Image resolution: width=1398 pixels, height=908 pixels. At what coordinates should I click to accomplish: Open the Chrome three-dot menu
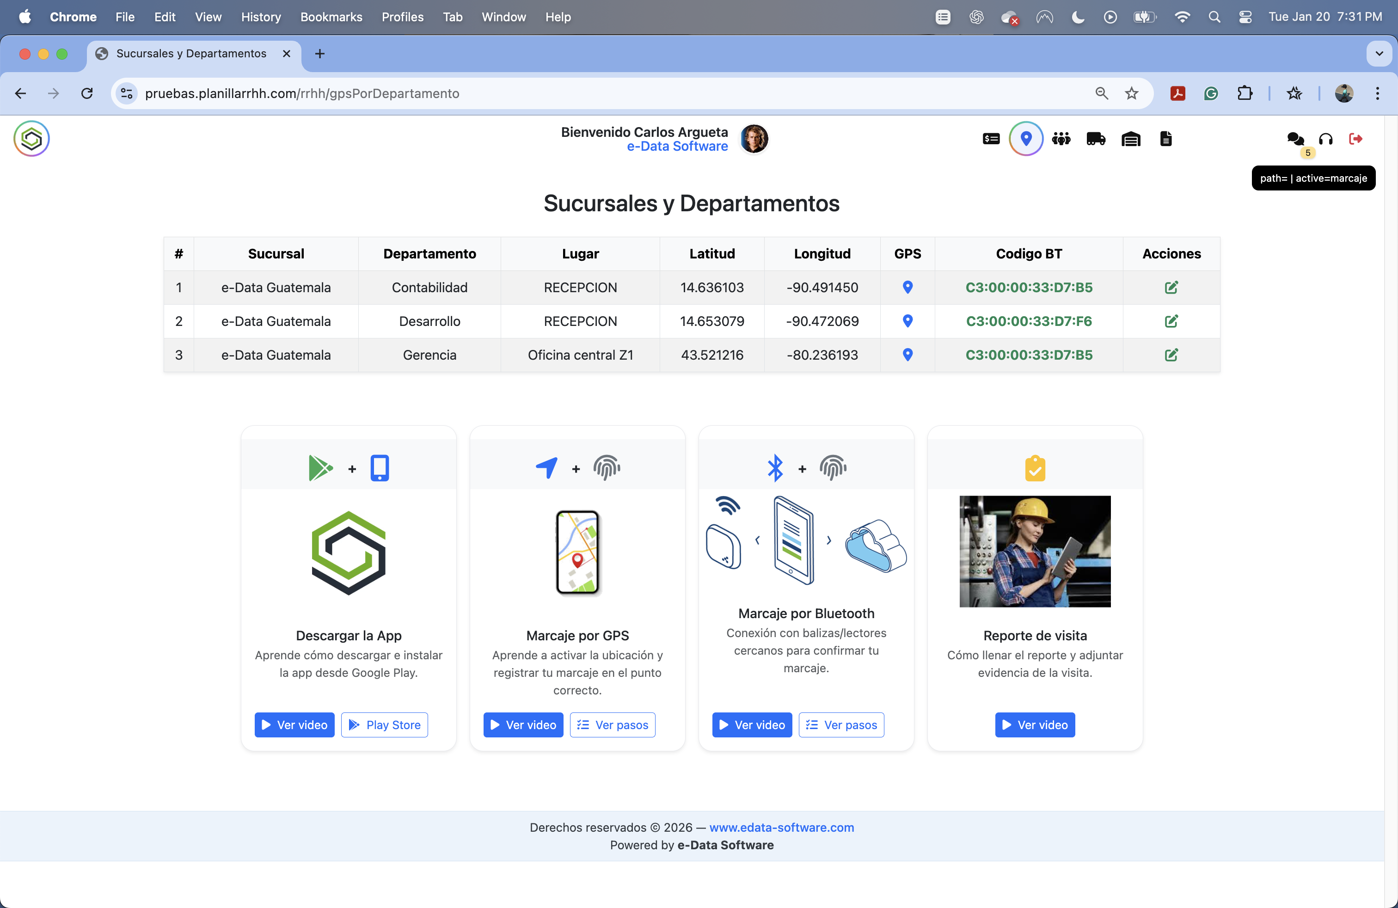pyautogui.click(x=1377, y=93)
